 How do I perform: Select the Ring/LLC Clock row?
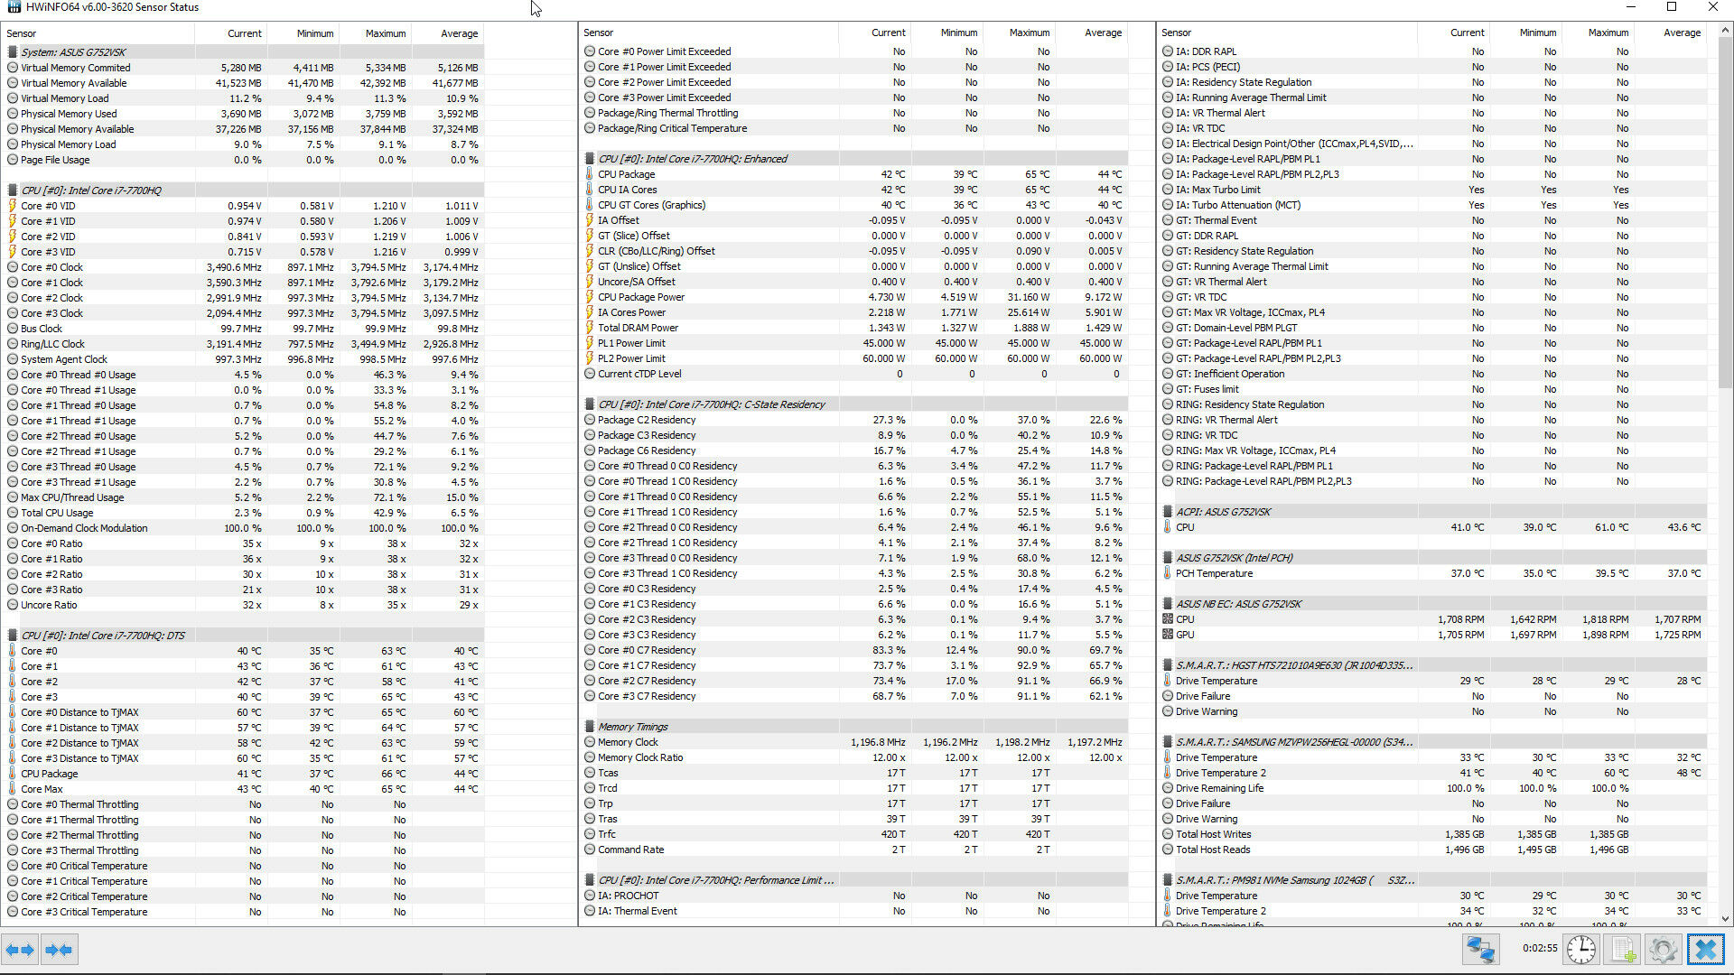coord(244,344)
